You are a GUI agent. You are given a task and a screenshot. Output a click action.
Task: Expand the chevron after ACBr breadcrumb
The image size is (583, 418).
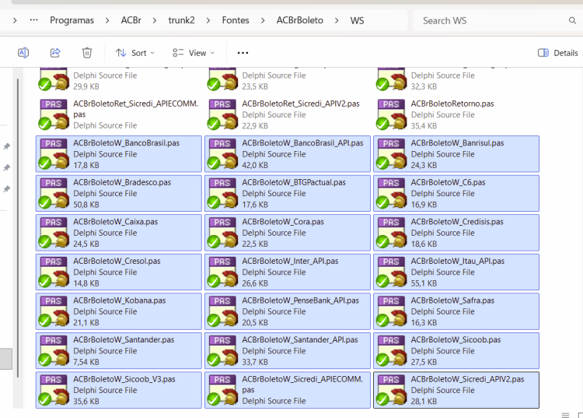[155, 20]
